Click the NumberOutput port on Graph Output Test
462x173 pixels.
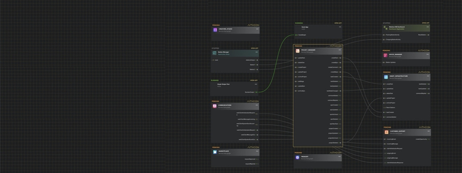click(257, 92)
